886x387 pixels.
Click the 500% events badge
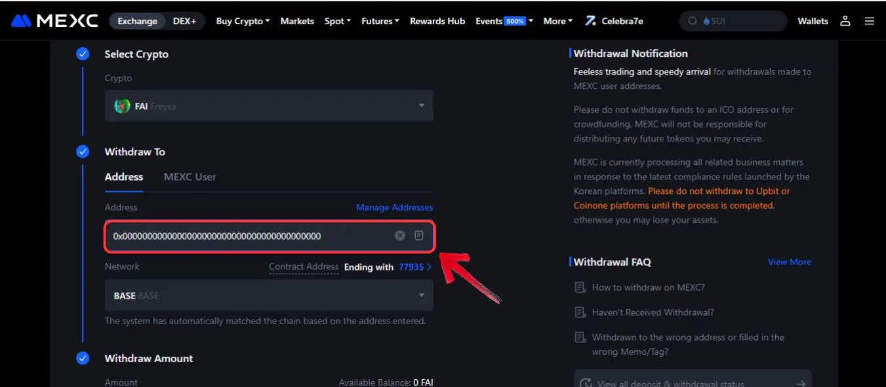point(515,21)
